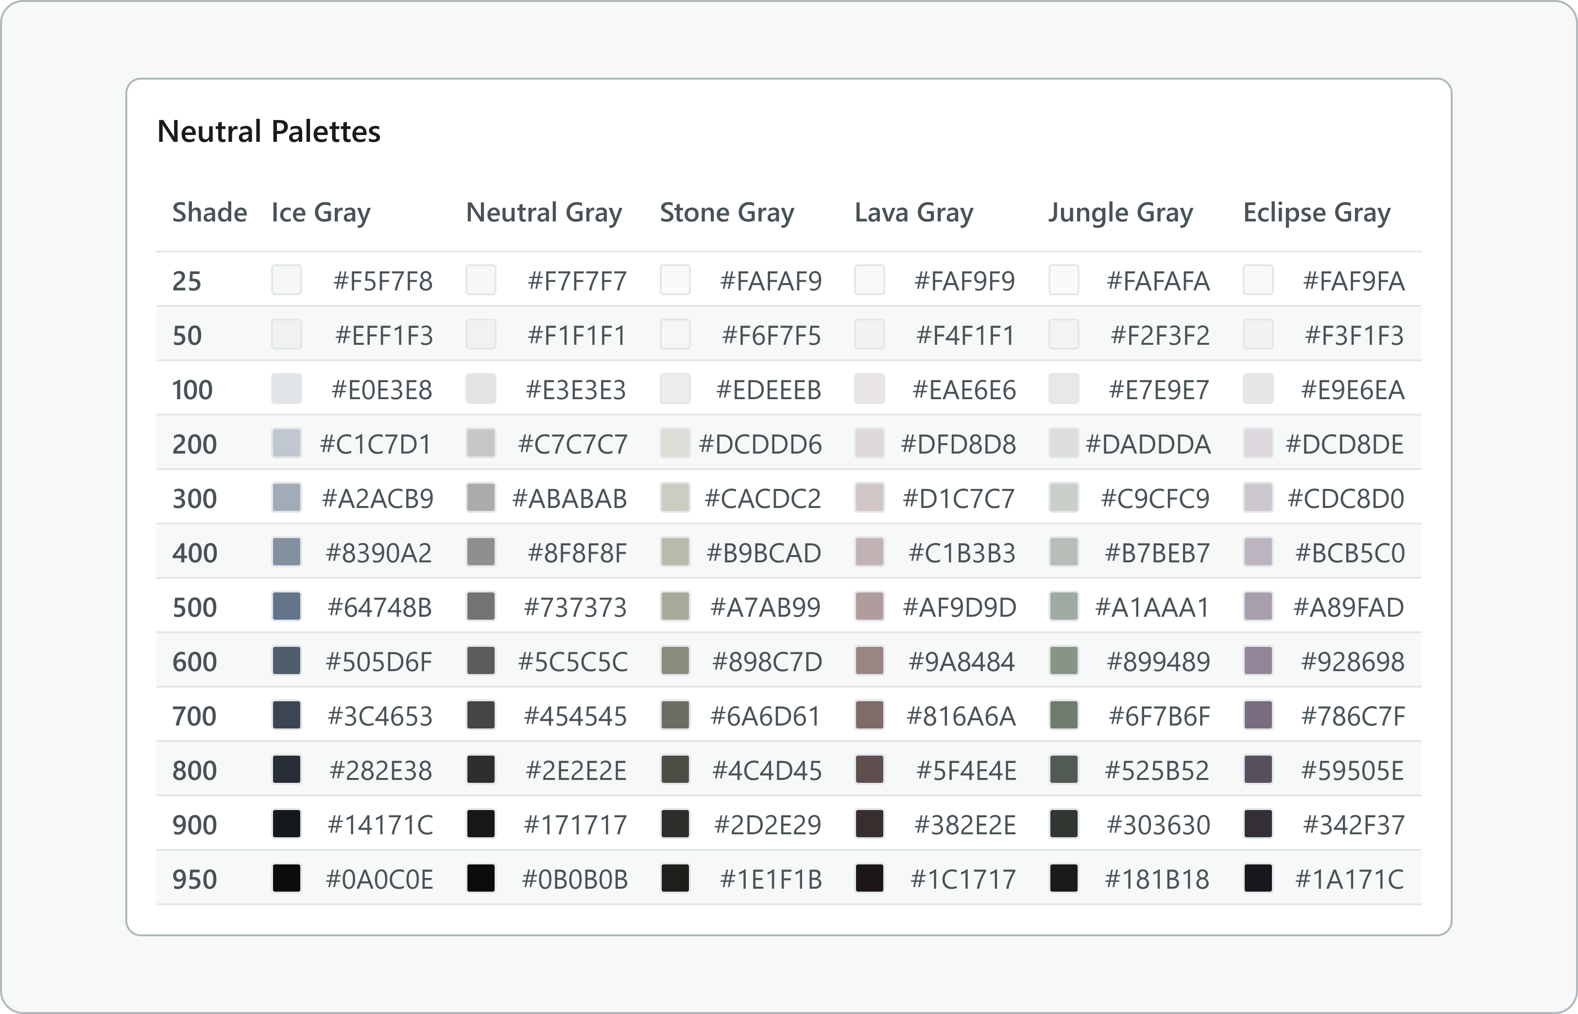Viewport: 1578px width, 1014px height.
Task: Click the hex value #898C7D
Action: [x=767, y=662]
